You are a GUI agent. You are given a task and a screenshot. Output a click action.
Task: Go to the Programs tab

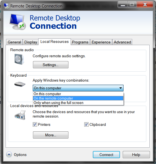[x=80, y=42]
